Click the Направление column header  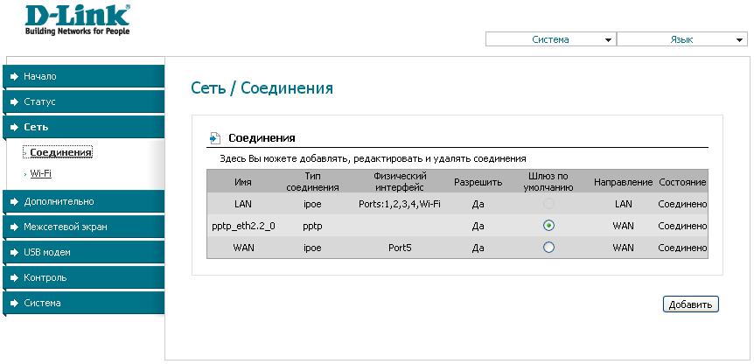(x=623, y=182)
